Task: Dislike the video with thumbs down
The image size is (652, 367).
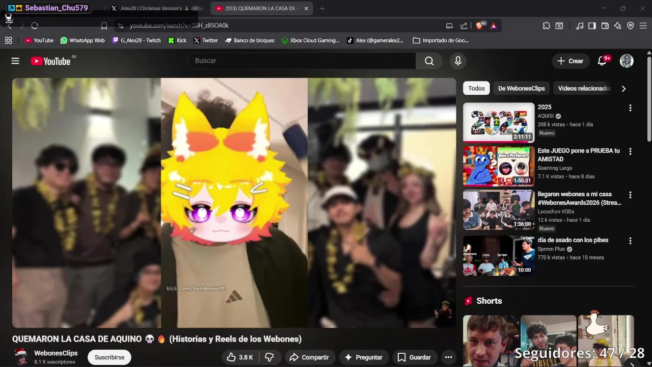Action: [270, 357]
